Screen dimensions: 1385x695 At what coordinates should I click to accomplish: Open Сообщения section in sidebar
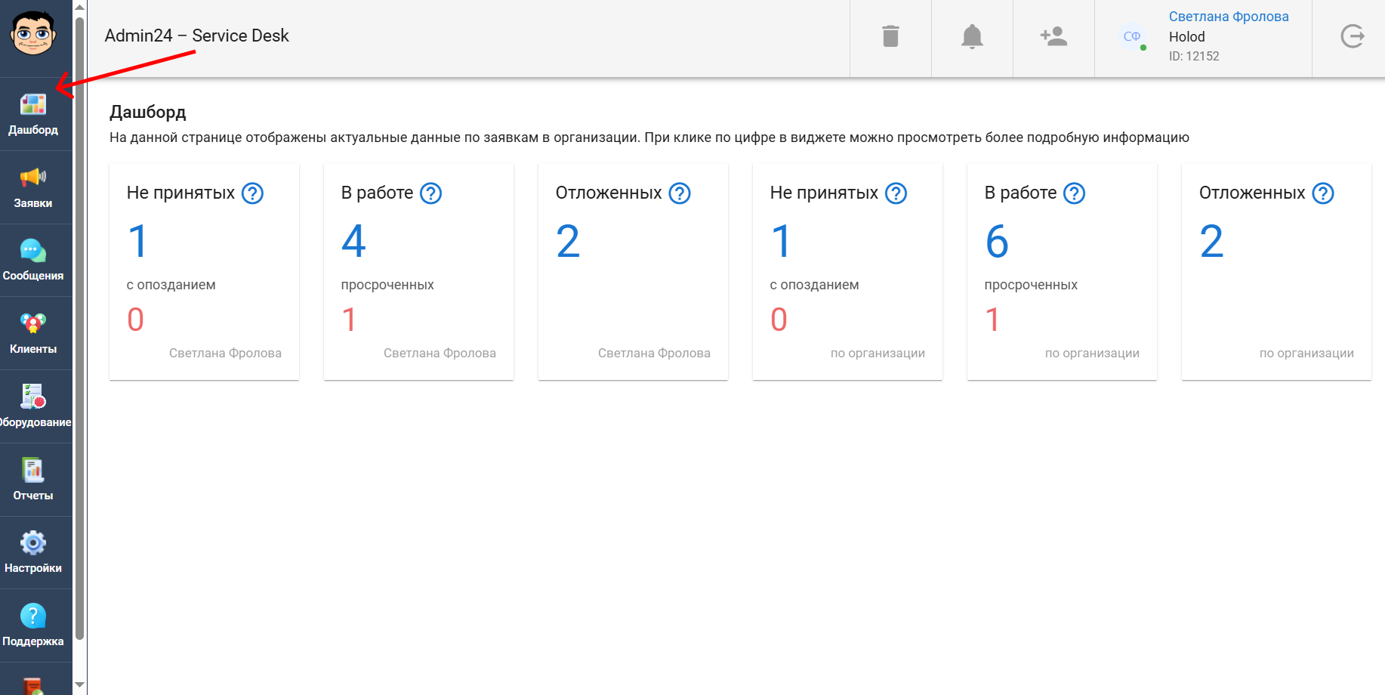pos(33,260)
